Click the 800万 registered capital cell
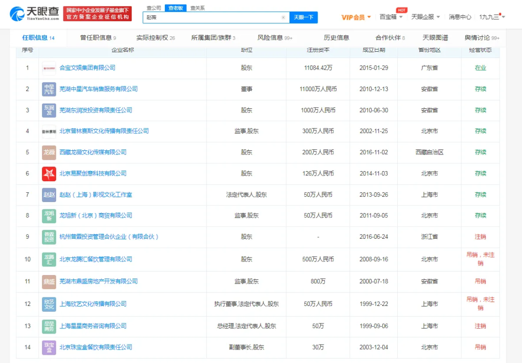 click(318, 281)
